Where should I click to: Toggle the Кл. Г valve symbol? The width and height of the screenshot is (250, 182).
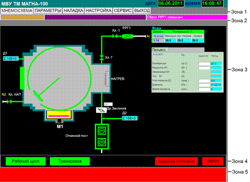tap(102, 57)
